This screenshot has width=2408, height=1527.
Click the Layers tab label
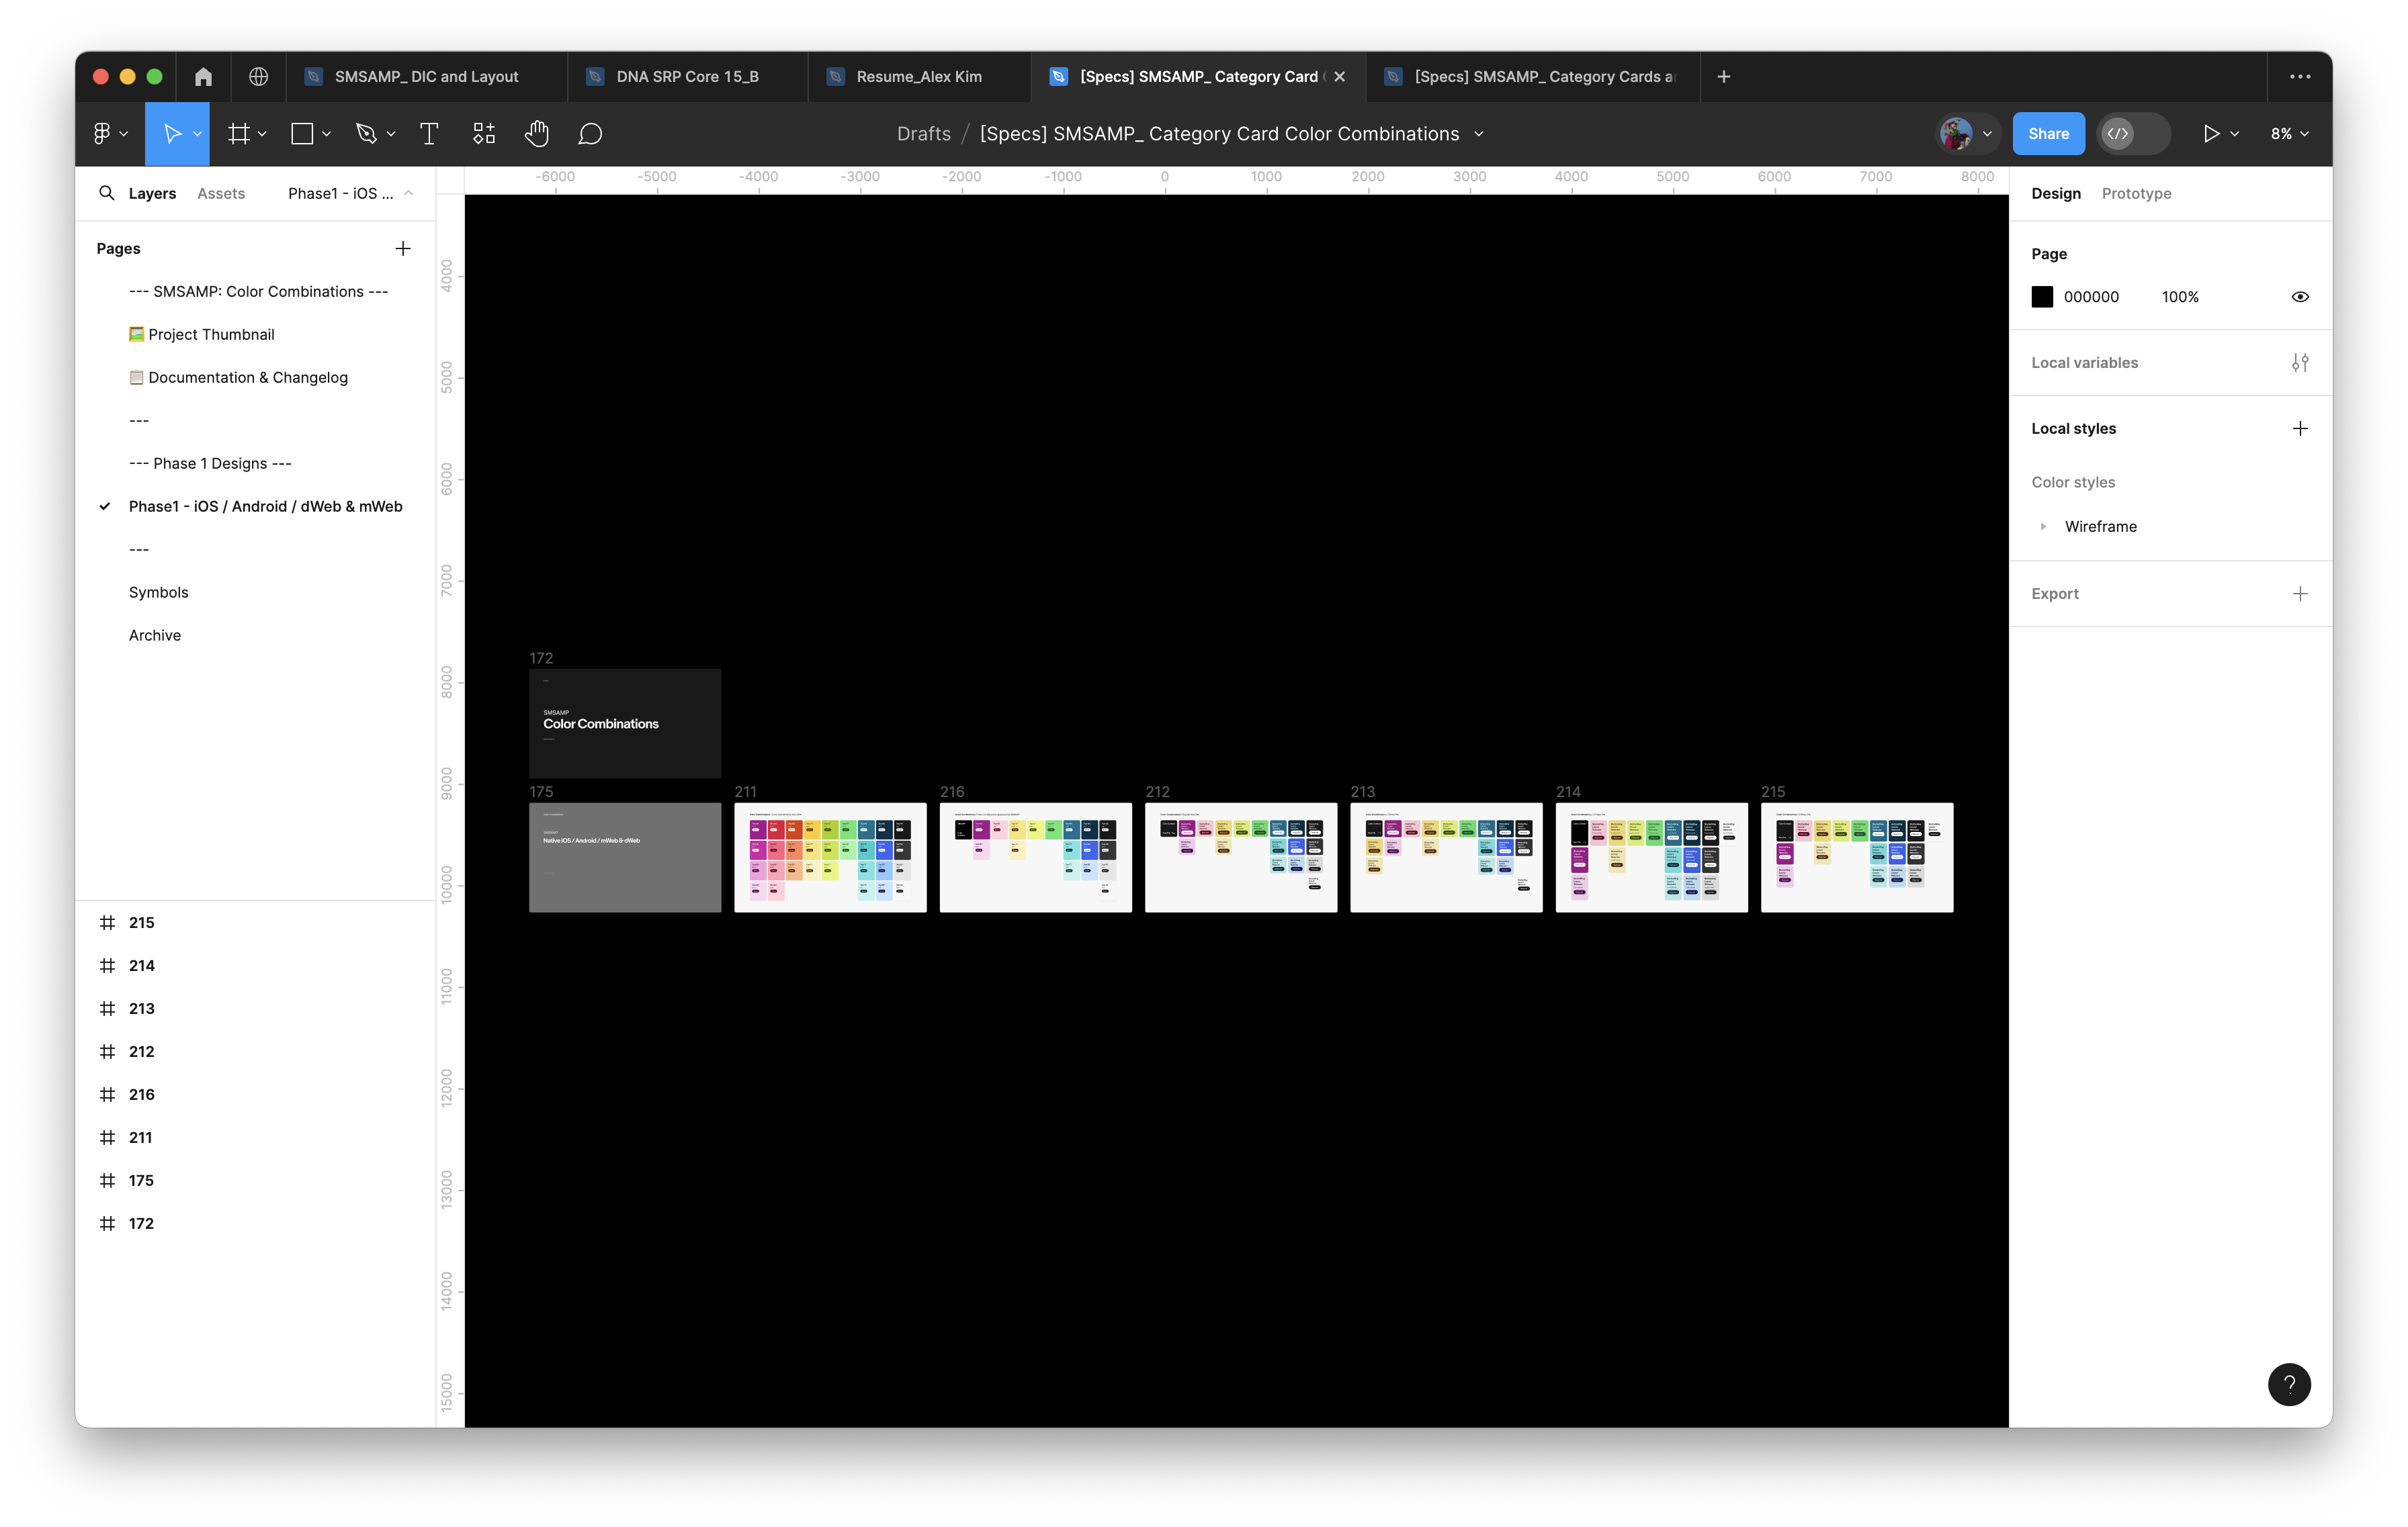point(152,193)
